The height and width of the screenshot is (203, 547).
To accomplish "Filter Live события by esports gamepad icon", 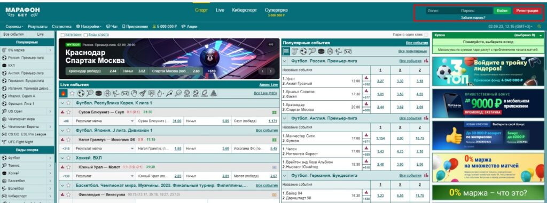I will (x=125, y=93).
